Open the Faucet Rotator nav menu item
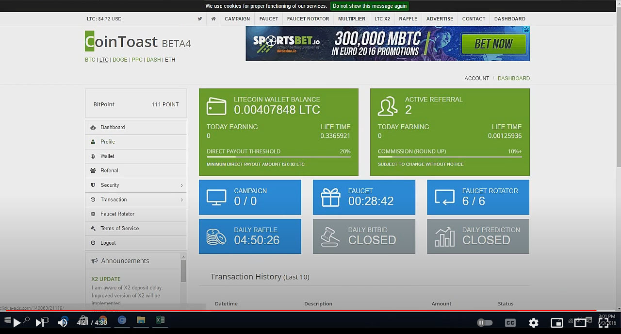This screenshot has height=334, width=621. (x=308, y=19)
